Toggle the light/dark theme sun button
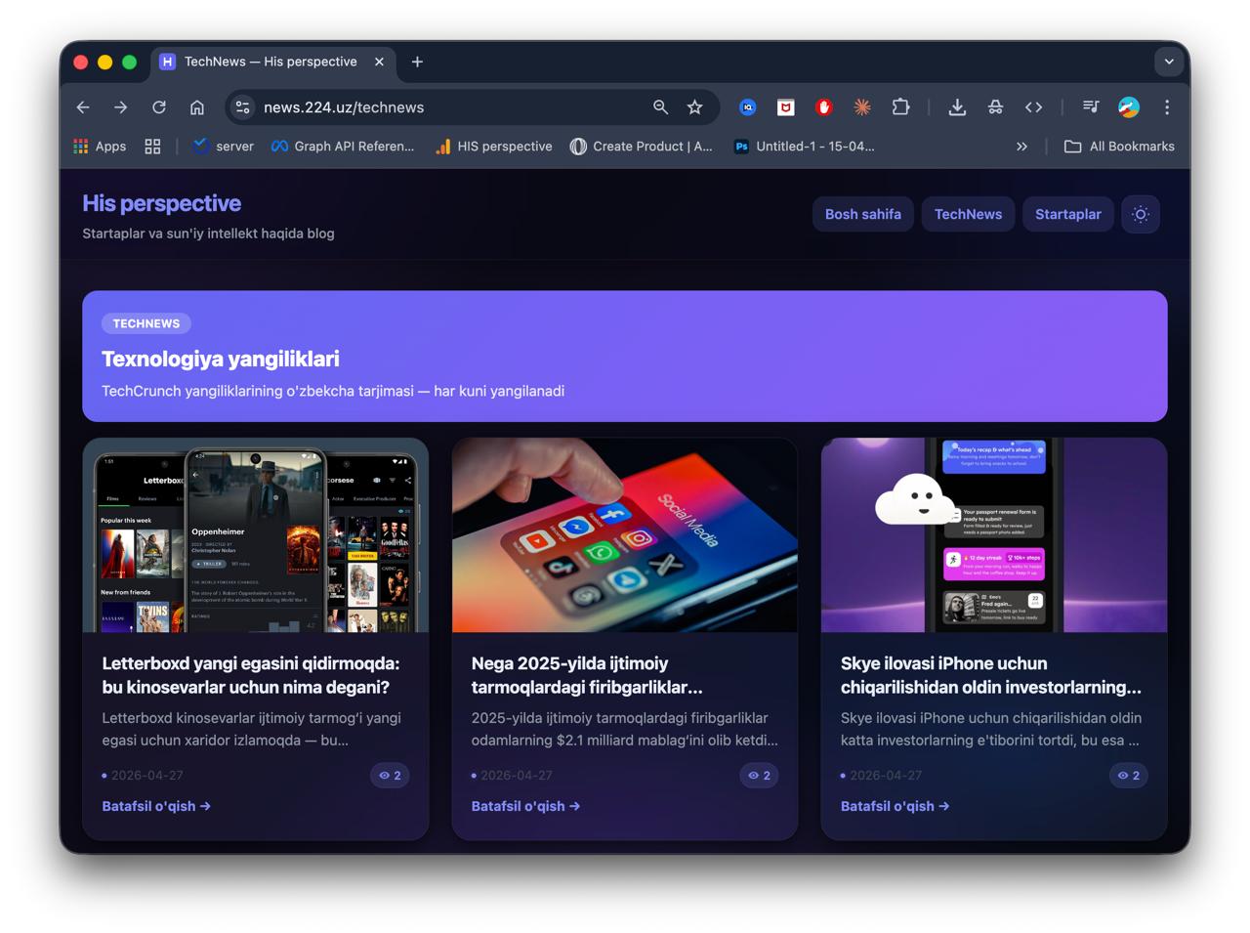The width and height of the screenshot is (1250, 933). pos(1140,214)
